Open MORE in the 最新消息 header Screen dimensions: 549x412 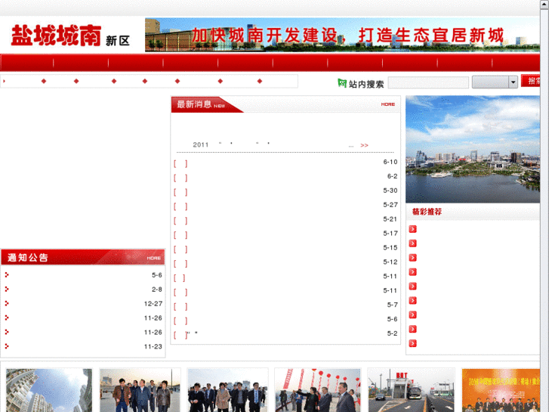pyautogui.click(x=388, y=104)
